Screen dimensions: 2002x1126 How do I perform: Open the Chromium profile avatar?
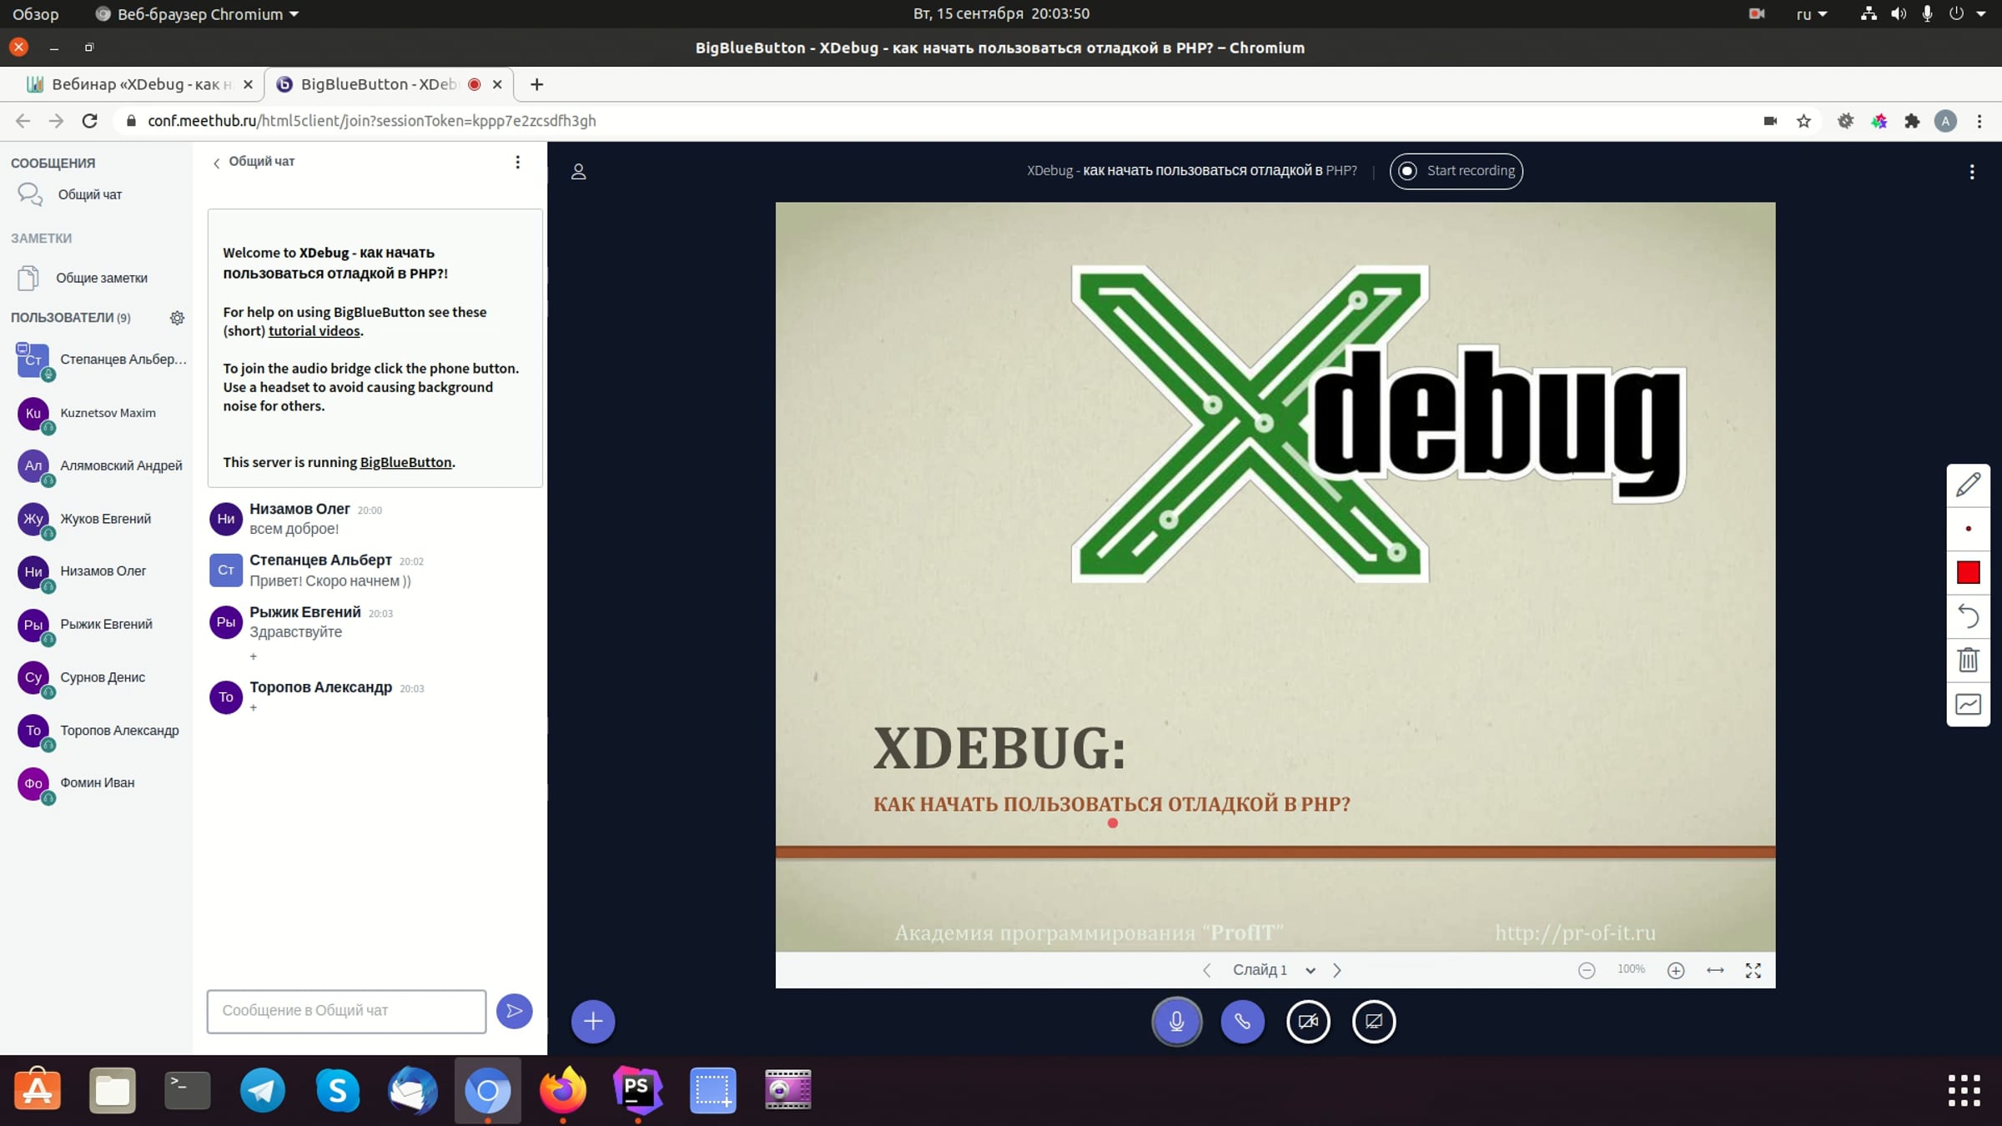coord(1945,121)
